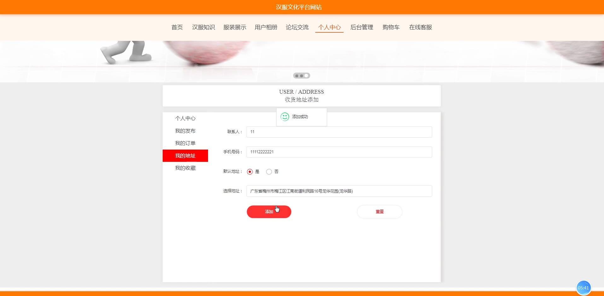Open the 购物车 page
The height and width of the screenshot is (296, 604).
point(391,27)
